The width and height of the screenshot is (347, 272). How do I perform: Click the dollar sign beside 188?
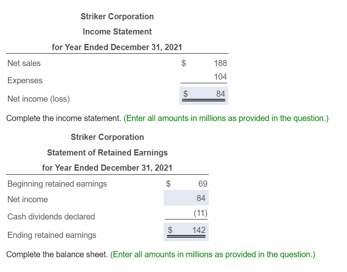point(183,63)
